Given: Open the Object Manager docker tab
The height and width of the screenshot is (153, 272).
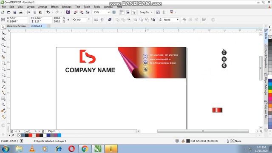Looking at the screenshot, I should pos(266,84).
